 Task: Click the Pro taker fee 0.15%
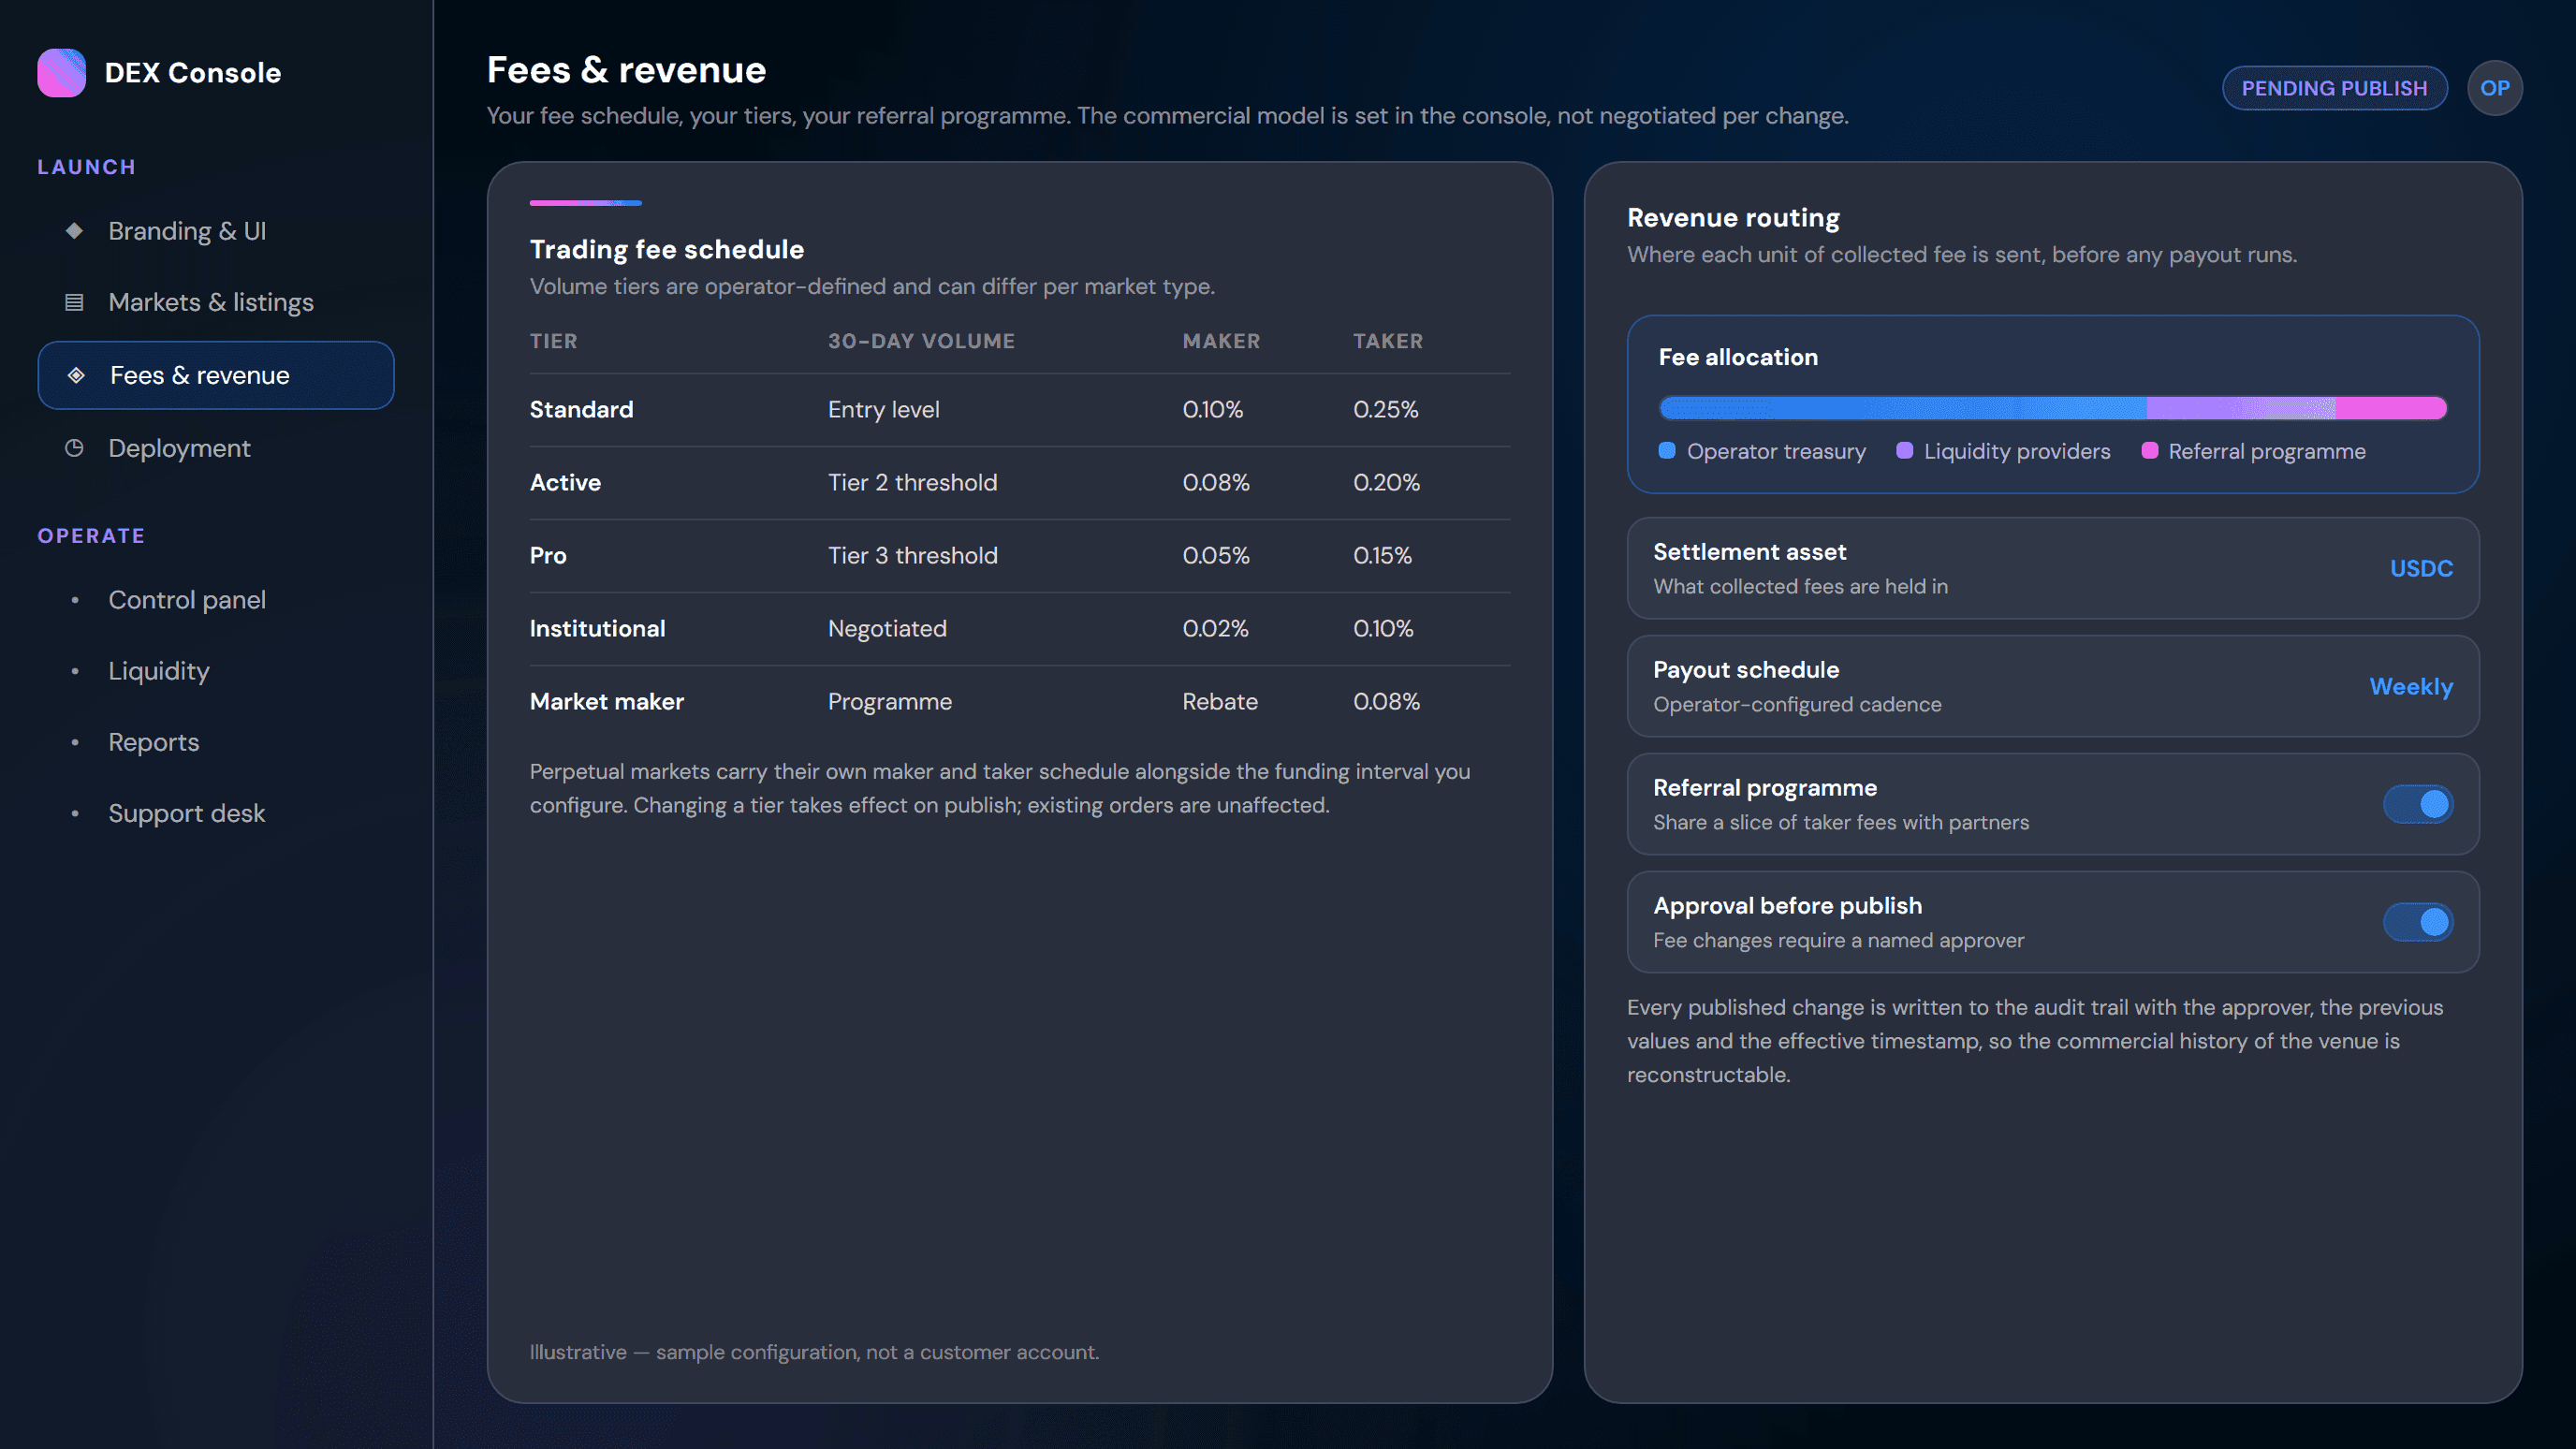pos(1382,555)
